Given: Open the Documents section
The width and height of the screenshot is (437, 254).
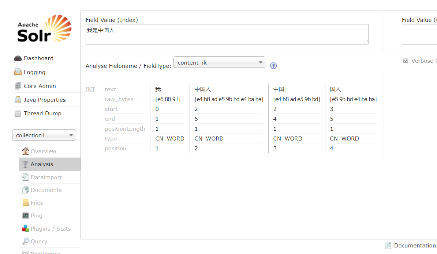Looking at the screenshot, I should 46,190.
